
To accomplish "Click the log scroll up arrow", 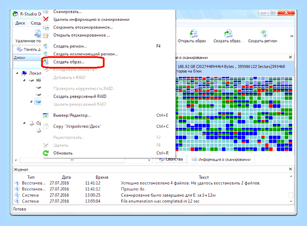I will coord(291,176).
